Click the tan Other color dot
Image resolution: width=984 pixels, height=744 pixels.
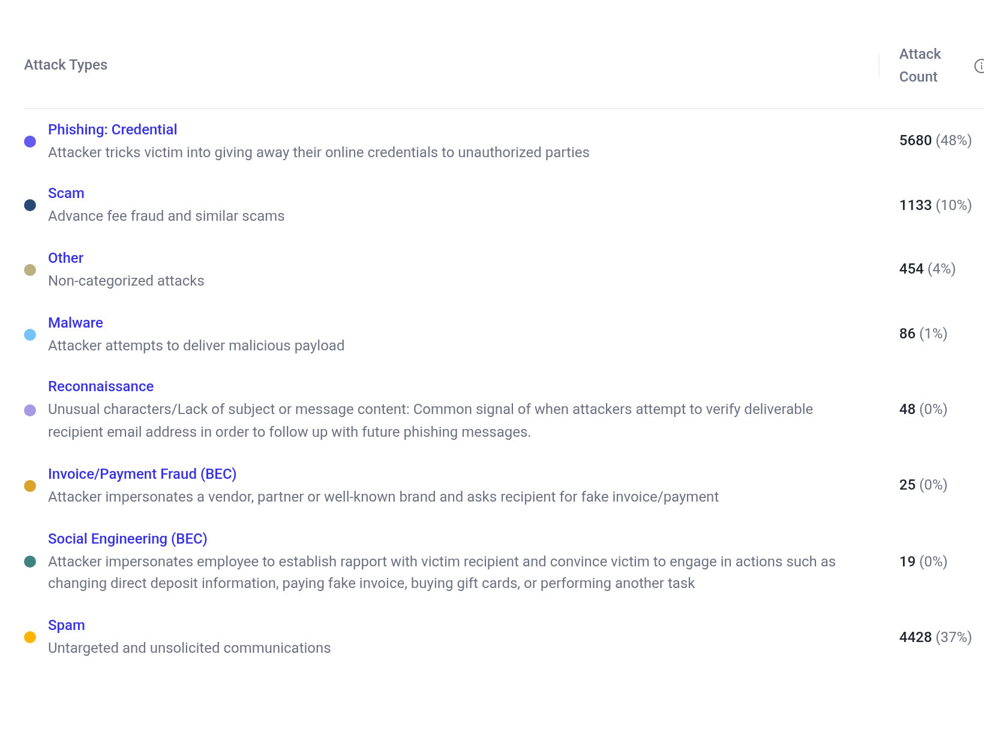coord(30,270)
